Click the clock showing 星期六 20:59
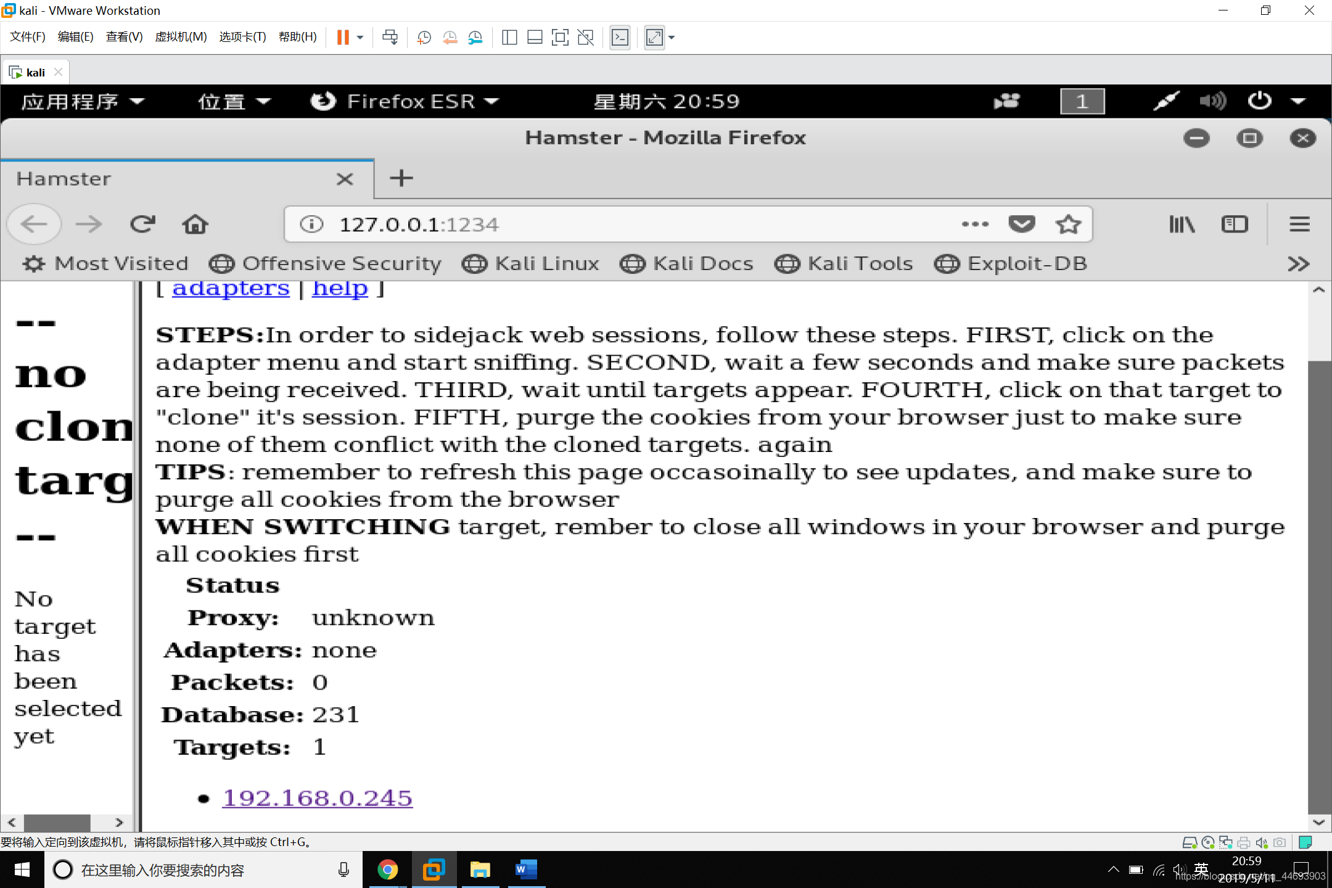 [666, 101]
